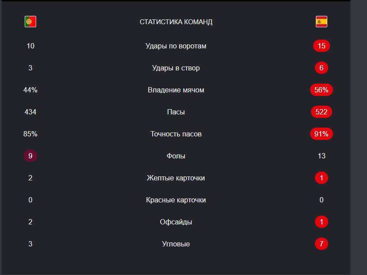
Task: Click the Portugal flag icon
Action: tap(30, 22)
